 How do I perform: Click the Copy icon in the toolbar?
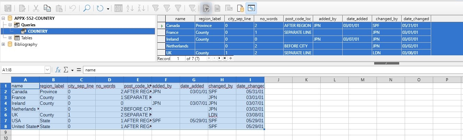click(x=47, y=8)
